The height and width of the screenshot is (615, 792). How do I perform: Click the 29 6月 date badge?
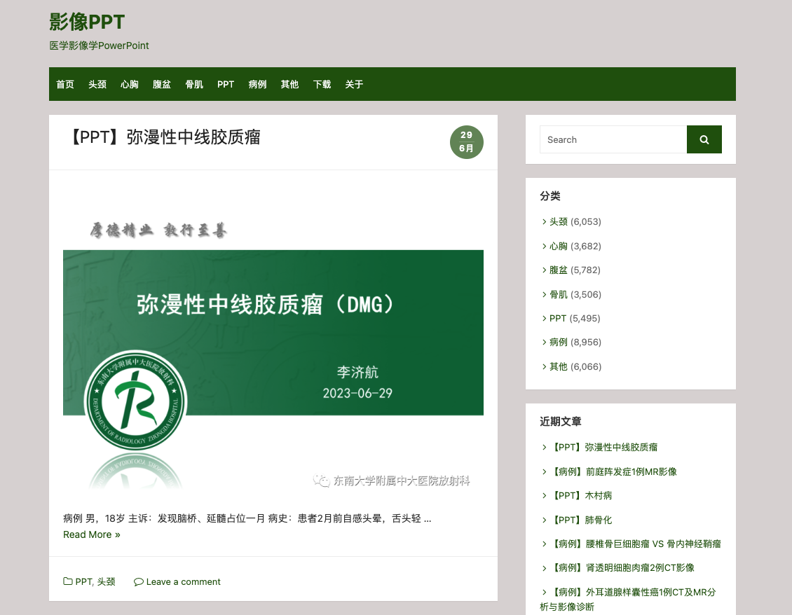click(x=466, y=142)
